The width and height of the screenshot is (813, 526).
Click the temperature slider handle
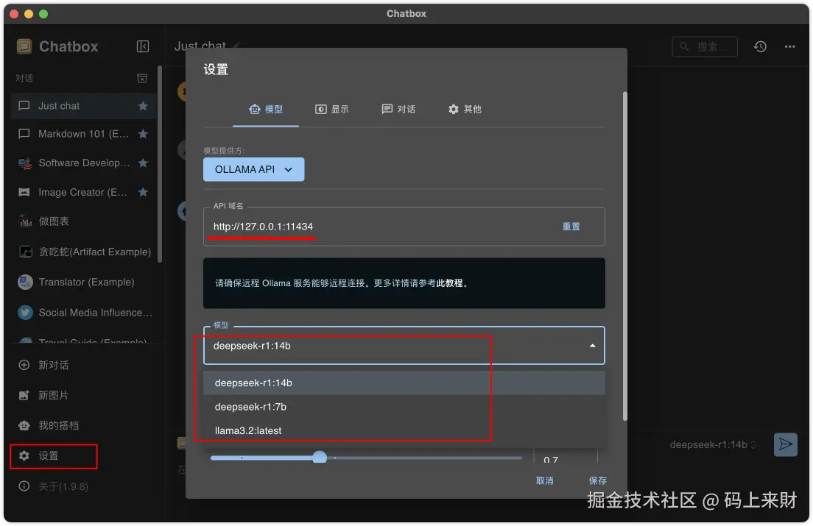[x=320, y=457]
